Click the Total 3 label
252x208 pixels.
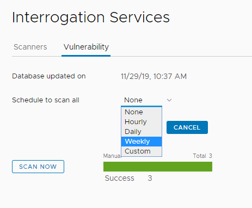pos(202,156)
